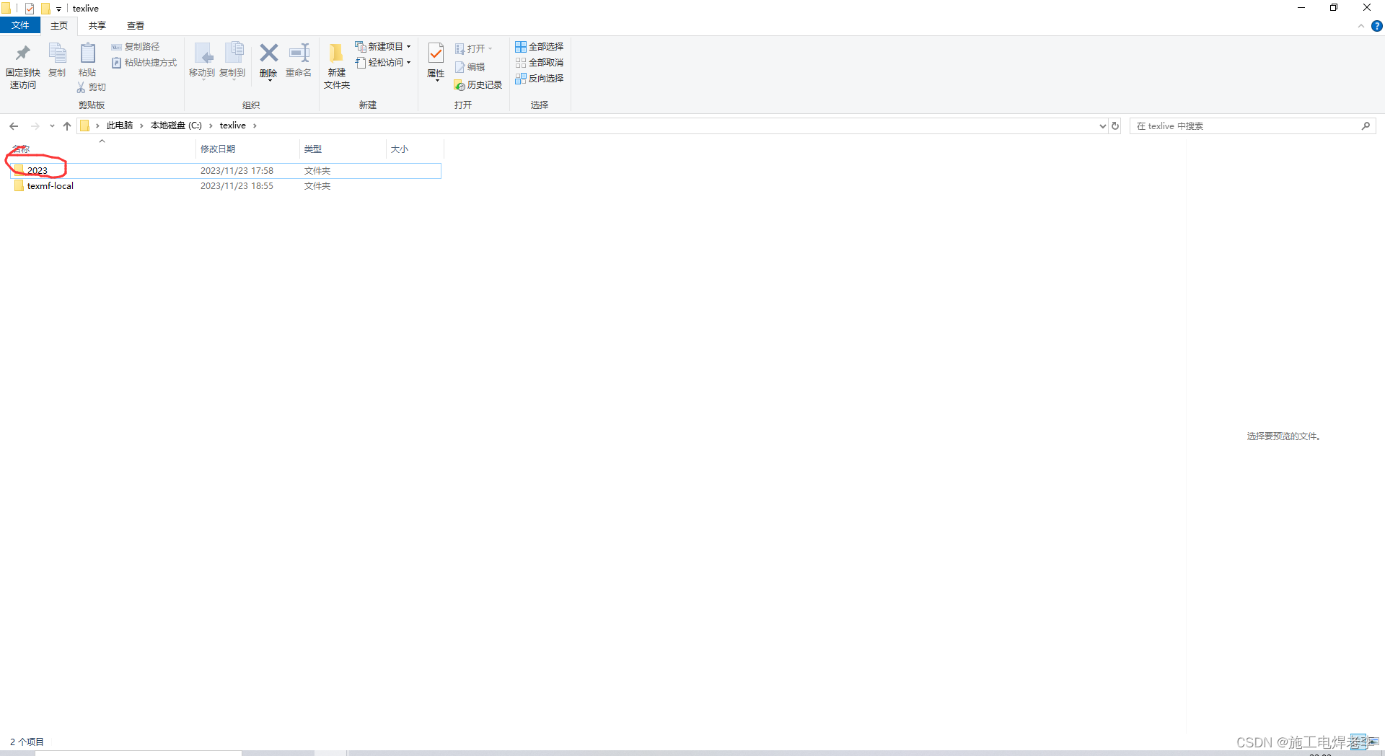Click the Easy access icon

coord(361,63)
